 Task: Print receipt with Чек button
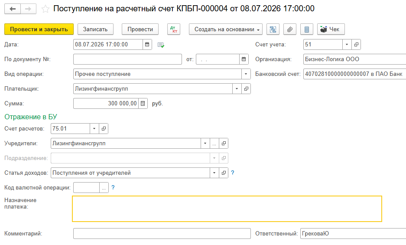[331, 29]
